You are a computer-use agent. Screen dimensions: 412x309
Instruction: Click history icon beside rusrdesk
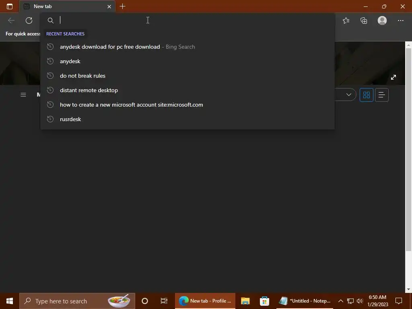50,119
